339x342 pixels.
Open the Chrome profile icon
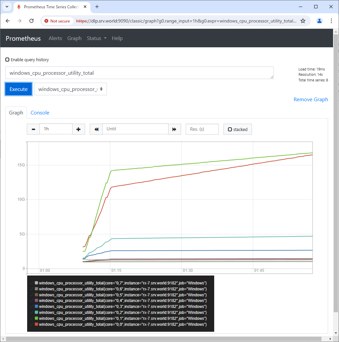click(319, 21)
